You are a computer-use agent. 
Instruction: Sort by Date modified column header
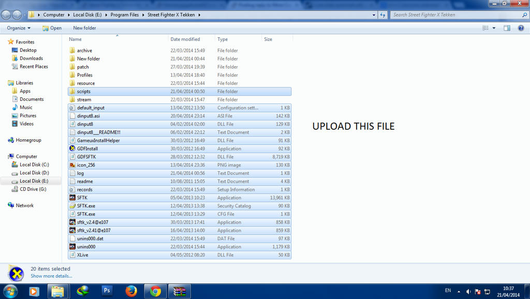pos(192,39)
